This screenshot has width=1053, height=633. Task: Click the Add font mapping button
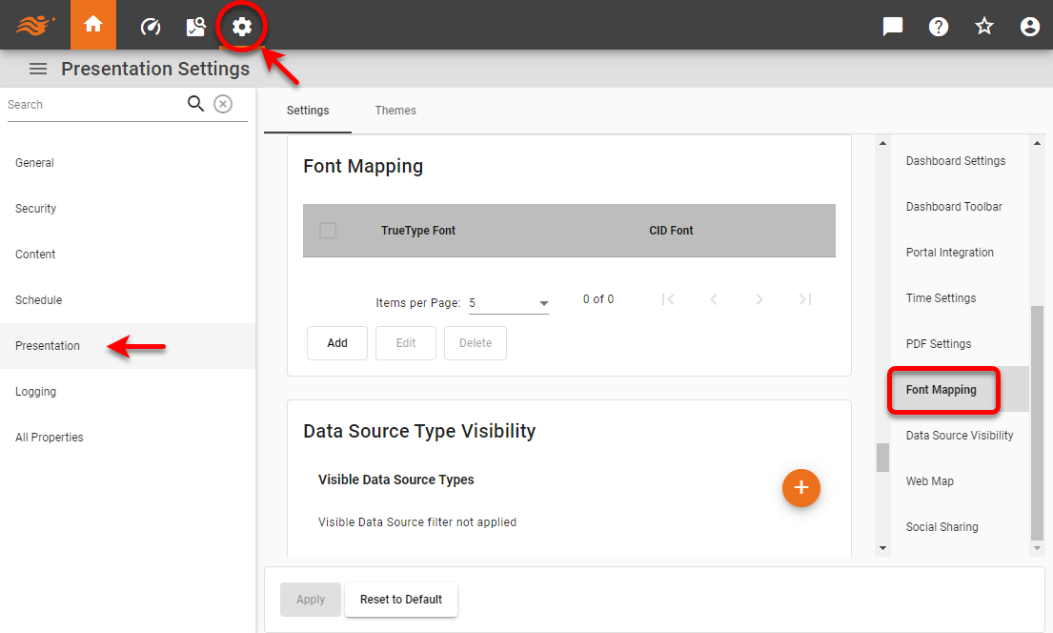coord(337,343)
